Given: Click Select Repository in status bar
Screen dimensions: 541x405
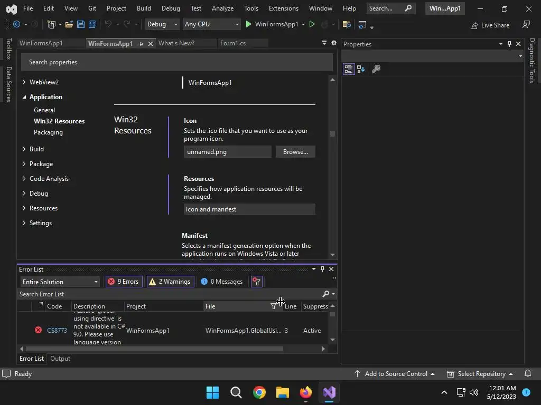Looking at the screenshot, I should (481, 374).
